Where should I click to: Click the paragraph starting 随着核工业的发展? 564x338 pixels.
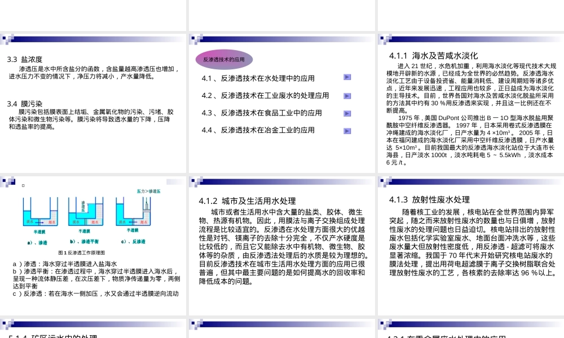472,242
